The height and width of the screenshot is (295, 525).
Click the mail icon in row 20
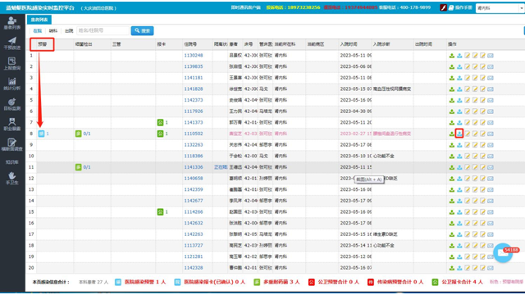click(x=491, y=268)
